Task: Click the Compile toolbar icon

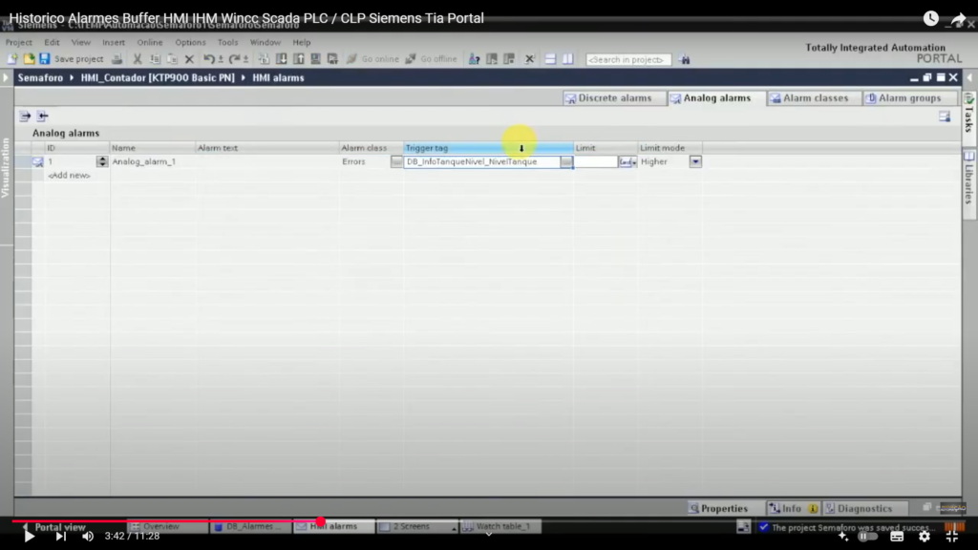Action: (264, 58)
